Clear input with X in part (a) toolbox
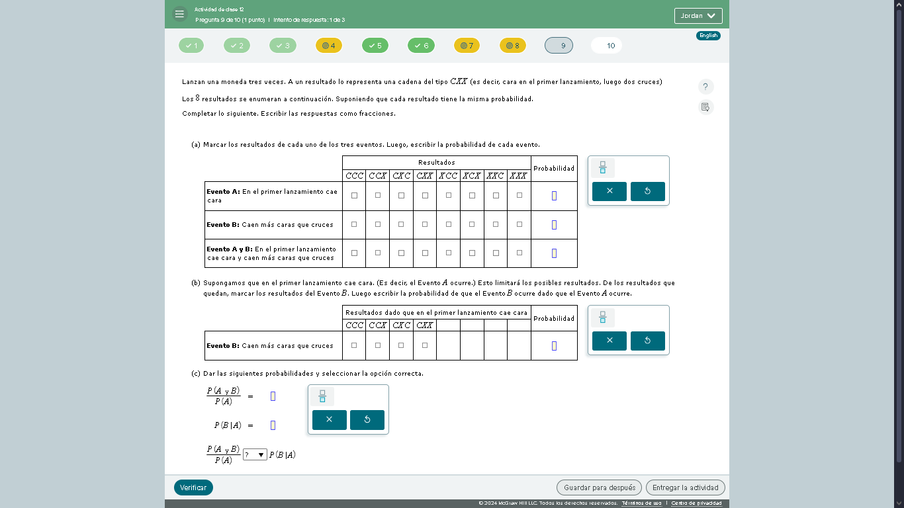Image resolution: width=904 pixels, height=508 pixels. [610, 191]
